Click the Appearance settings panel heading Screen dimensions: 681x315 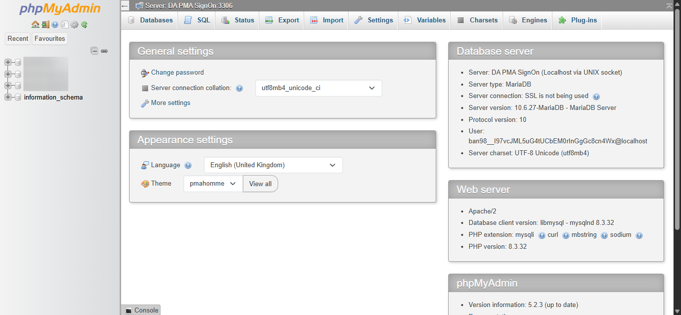283,140
